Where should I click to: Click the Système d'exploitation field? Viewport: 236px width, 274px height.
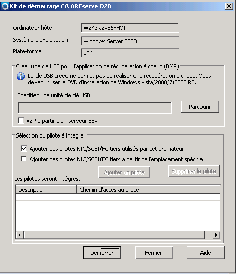point(130,41)
